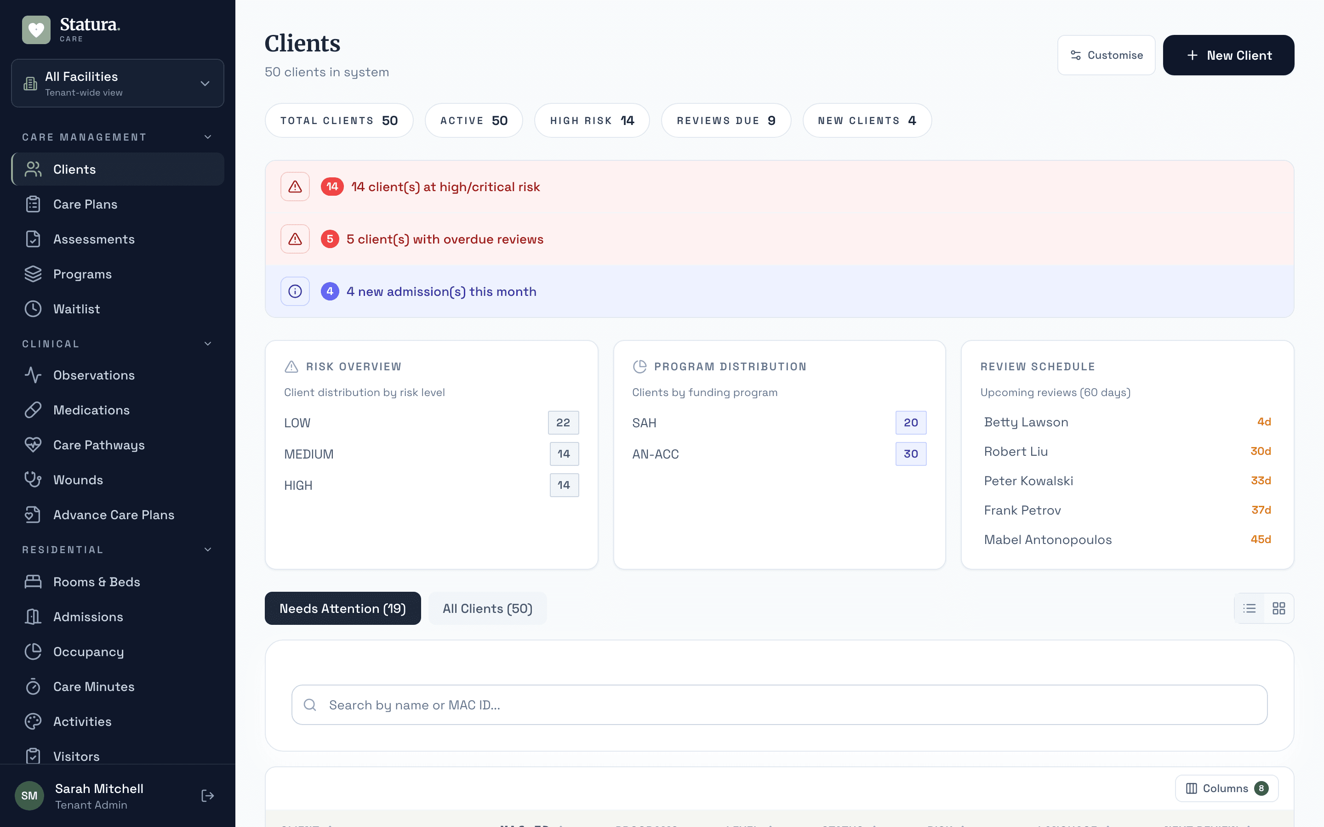Image resolution: width=1324 pixels, height=827 pixels.
Task: Switch client list to grid view
Action: [1279, 608]
